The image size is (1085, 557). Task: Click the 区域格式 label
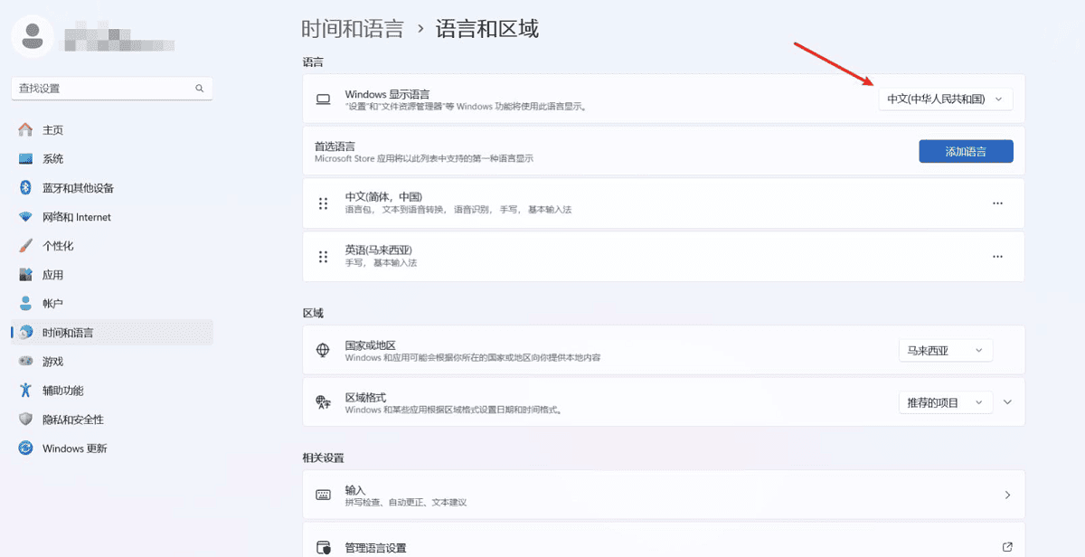click(365, 397)
